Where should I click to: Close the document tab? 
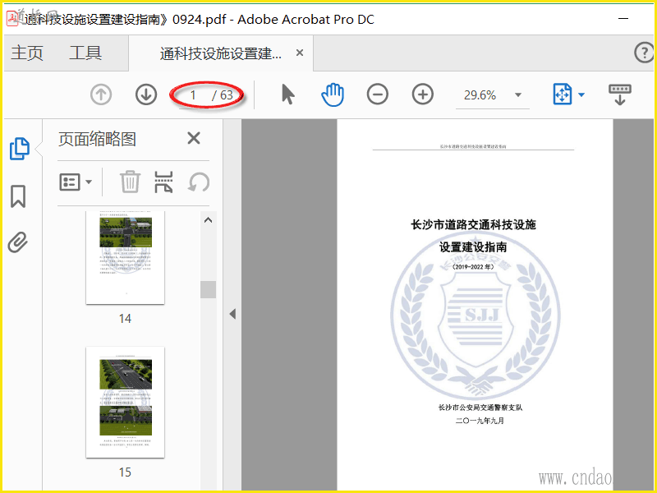(x=300, y=53)
